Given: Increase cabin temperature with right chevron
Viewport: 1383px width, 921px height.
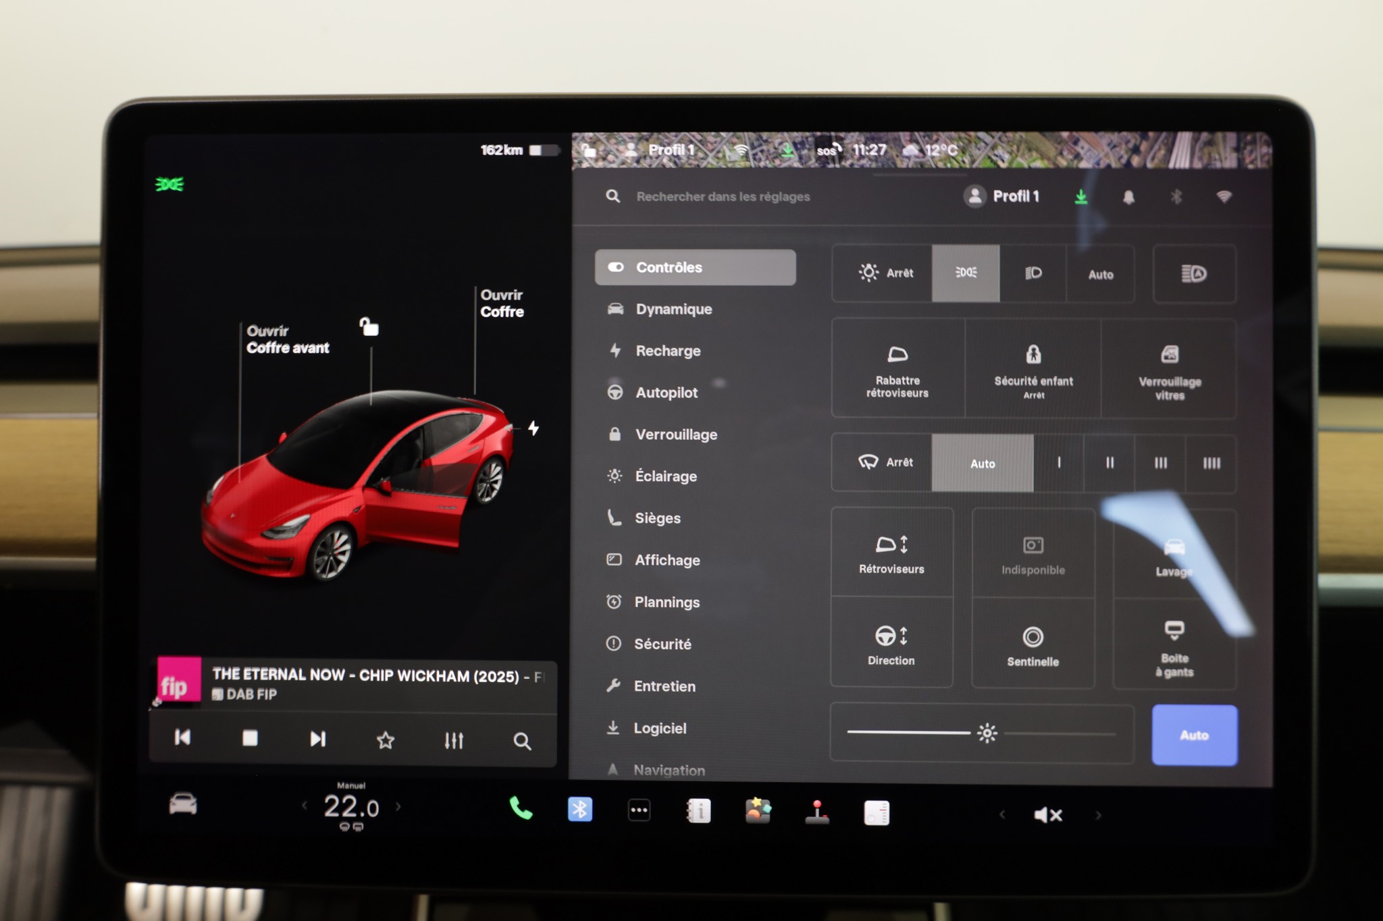Looking at the screenshot, I should tap(398, 806).
